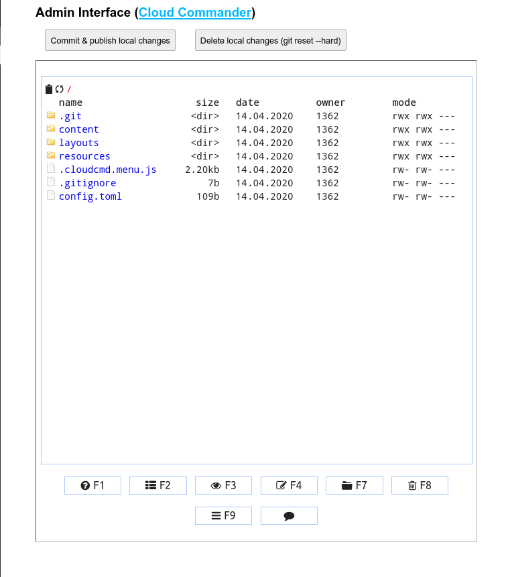This screenshot has width=510, height=577.
Task: Click the .cloudcmd.menu.js file icon
Action: (x=51, y=169)
